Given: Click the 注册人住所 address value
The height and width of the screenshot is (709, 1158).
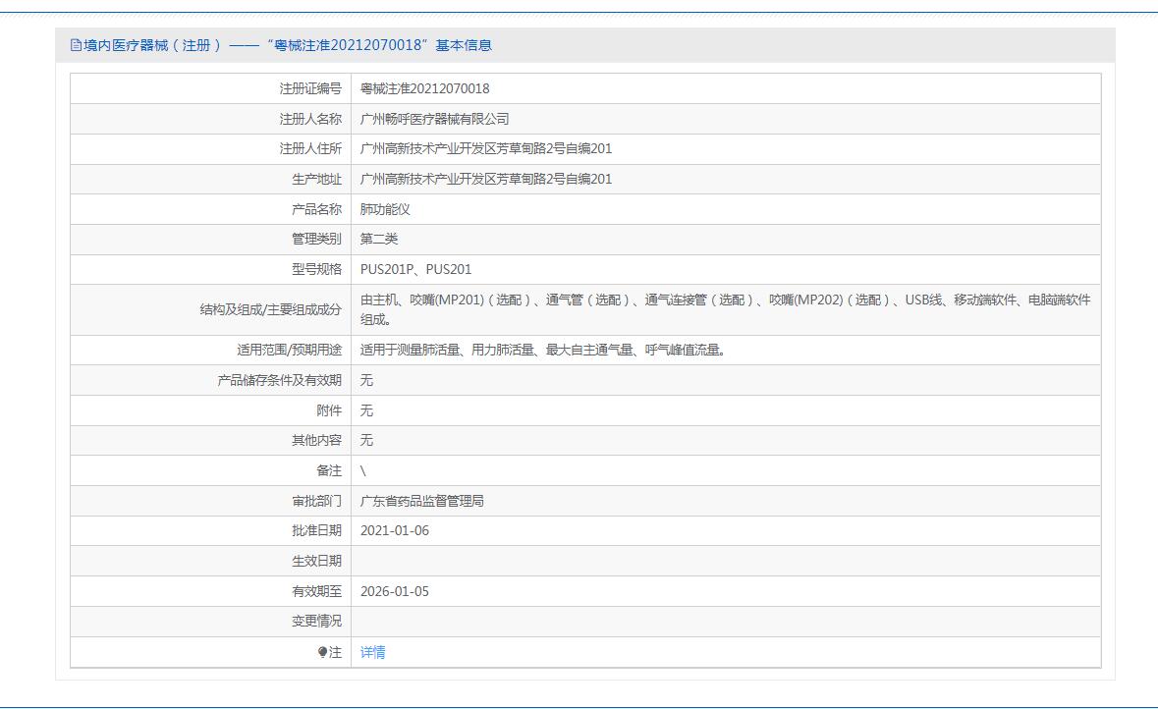Looking at the screenshot, I should point(486,148).
